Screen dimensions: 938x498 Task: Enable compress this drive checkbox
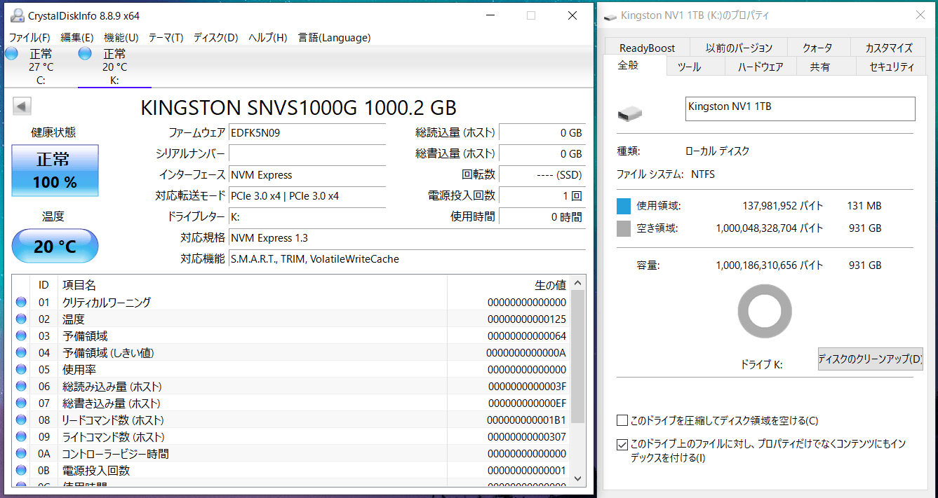(x=622, y=420)
